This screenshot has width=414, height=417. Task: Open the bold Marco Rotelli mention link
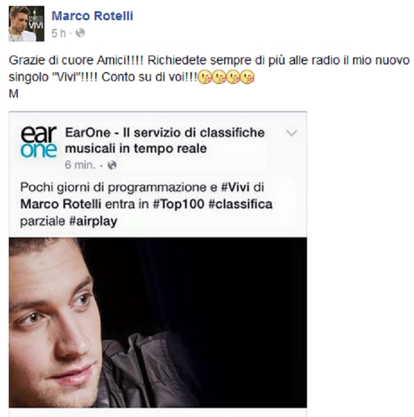[61, 204]
